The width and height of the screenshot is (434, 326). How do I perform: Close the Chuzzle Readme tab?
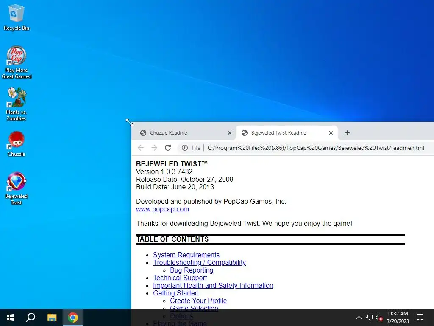pos(229,133)
